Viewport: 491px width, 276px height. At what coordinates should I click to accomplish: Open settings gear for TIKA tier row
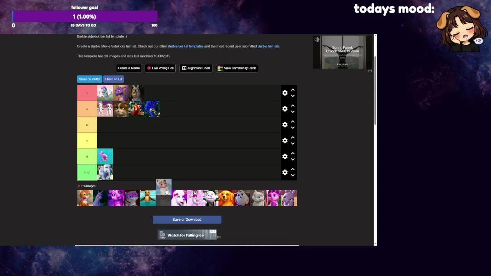tap(285, 172)
